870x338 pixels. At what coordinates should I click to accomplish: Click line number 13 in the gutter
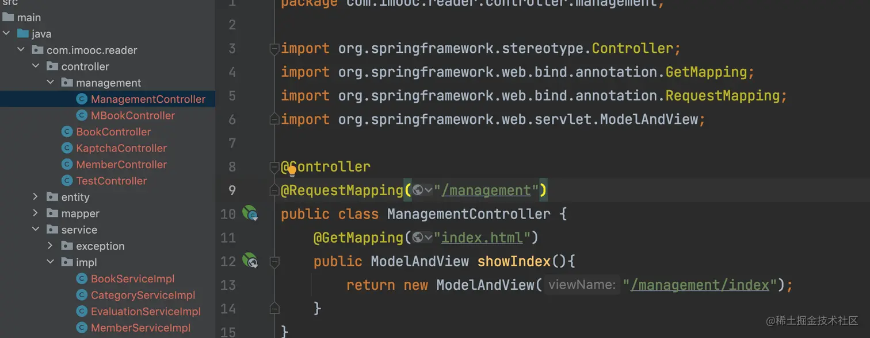pyautogui.click(x=228, y=285)
